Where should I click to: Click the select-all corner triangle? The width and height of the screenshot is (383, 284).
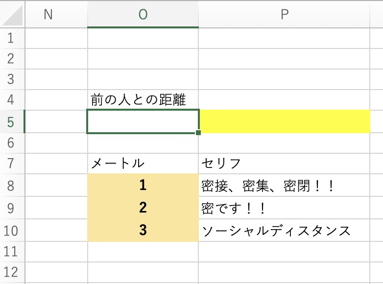[x=12, y=15]
